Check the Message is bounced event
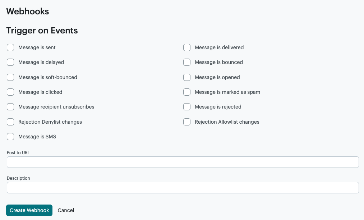 [x=187, y=62]
